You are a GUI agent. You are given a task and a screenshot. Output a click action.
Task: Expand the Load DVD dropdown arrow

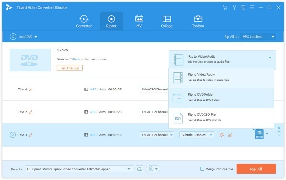pyautogui.click(x=36, y=37)
